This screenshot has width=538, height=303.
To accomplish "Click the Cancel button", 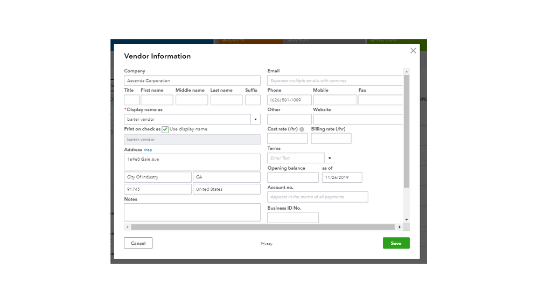I will pyautogui.click(x=138, y=243).
